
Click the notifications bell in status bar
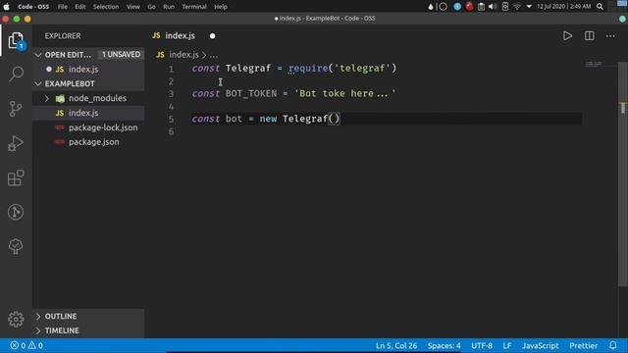[x=612, y=345]
